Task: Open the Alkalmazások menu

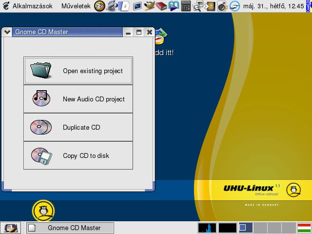Action: [33, 6]
